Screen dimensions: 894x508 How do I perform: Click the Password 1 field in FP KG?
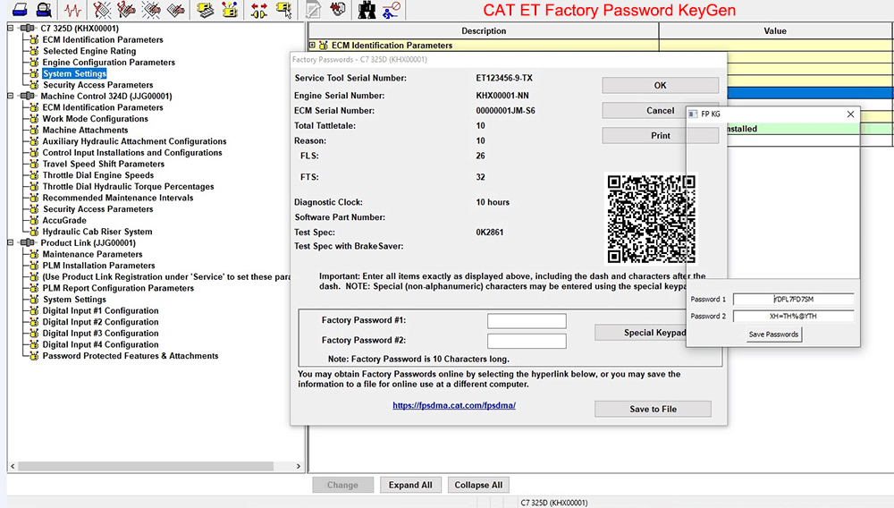click(794, 299)
